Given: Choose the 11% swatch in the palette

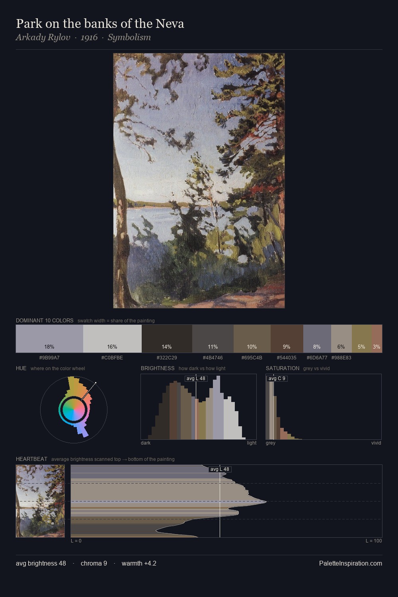Looking at the screenshot, I should 213,339.
